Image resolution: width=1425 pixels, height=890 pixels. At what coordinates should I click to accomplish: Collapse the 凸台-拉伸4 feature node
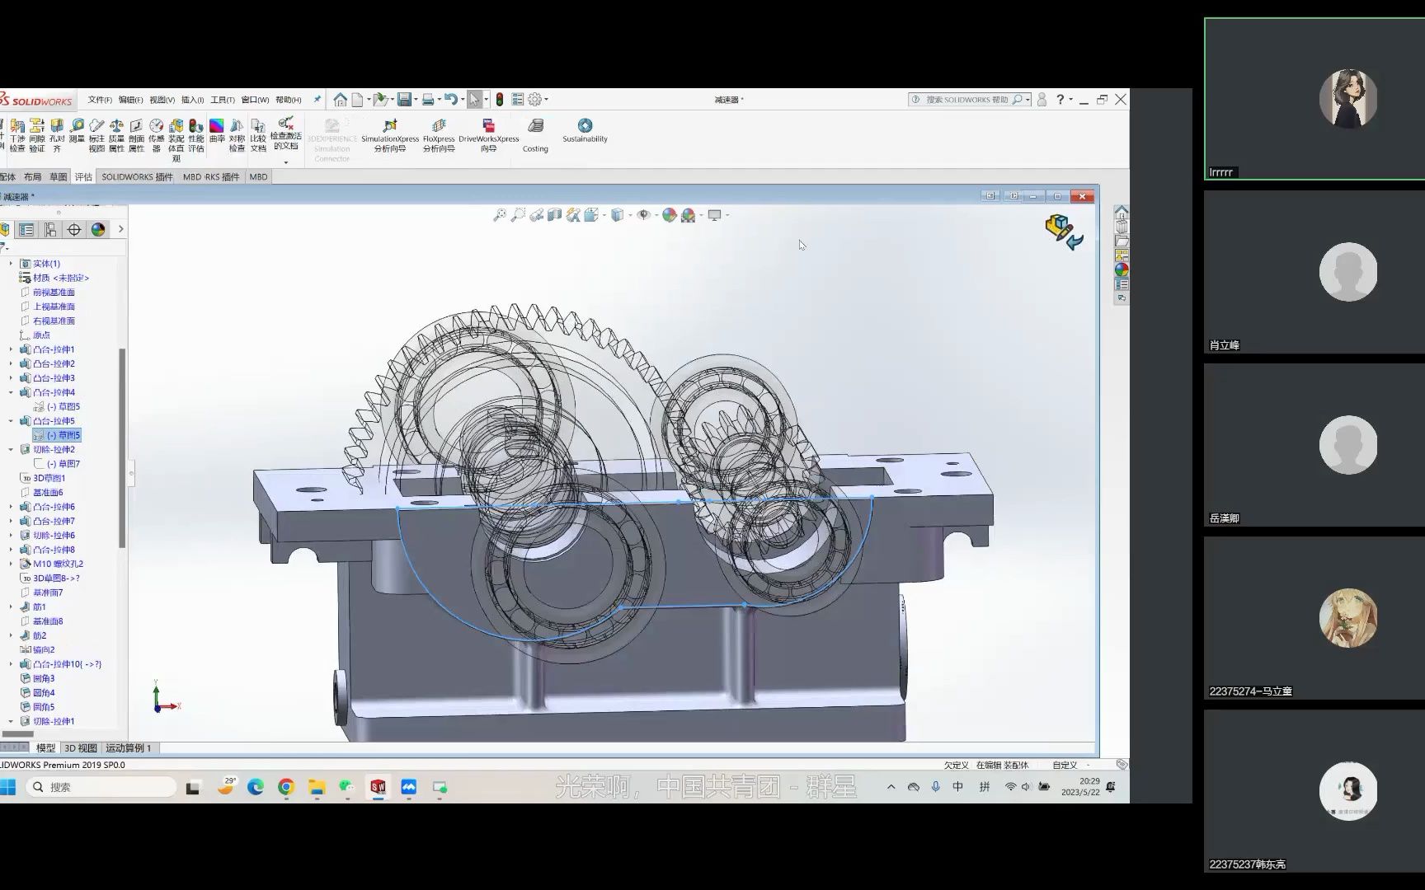coord(11,392)
